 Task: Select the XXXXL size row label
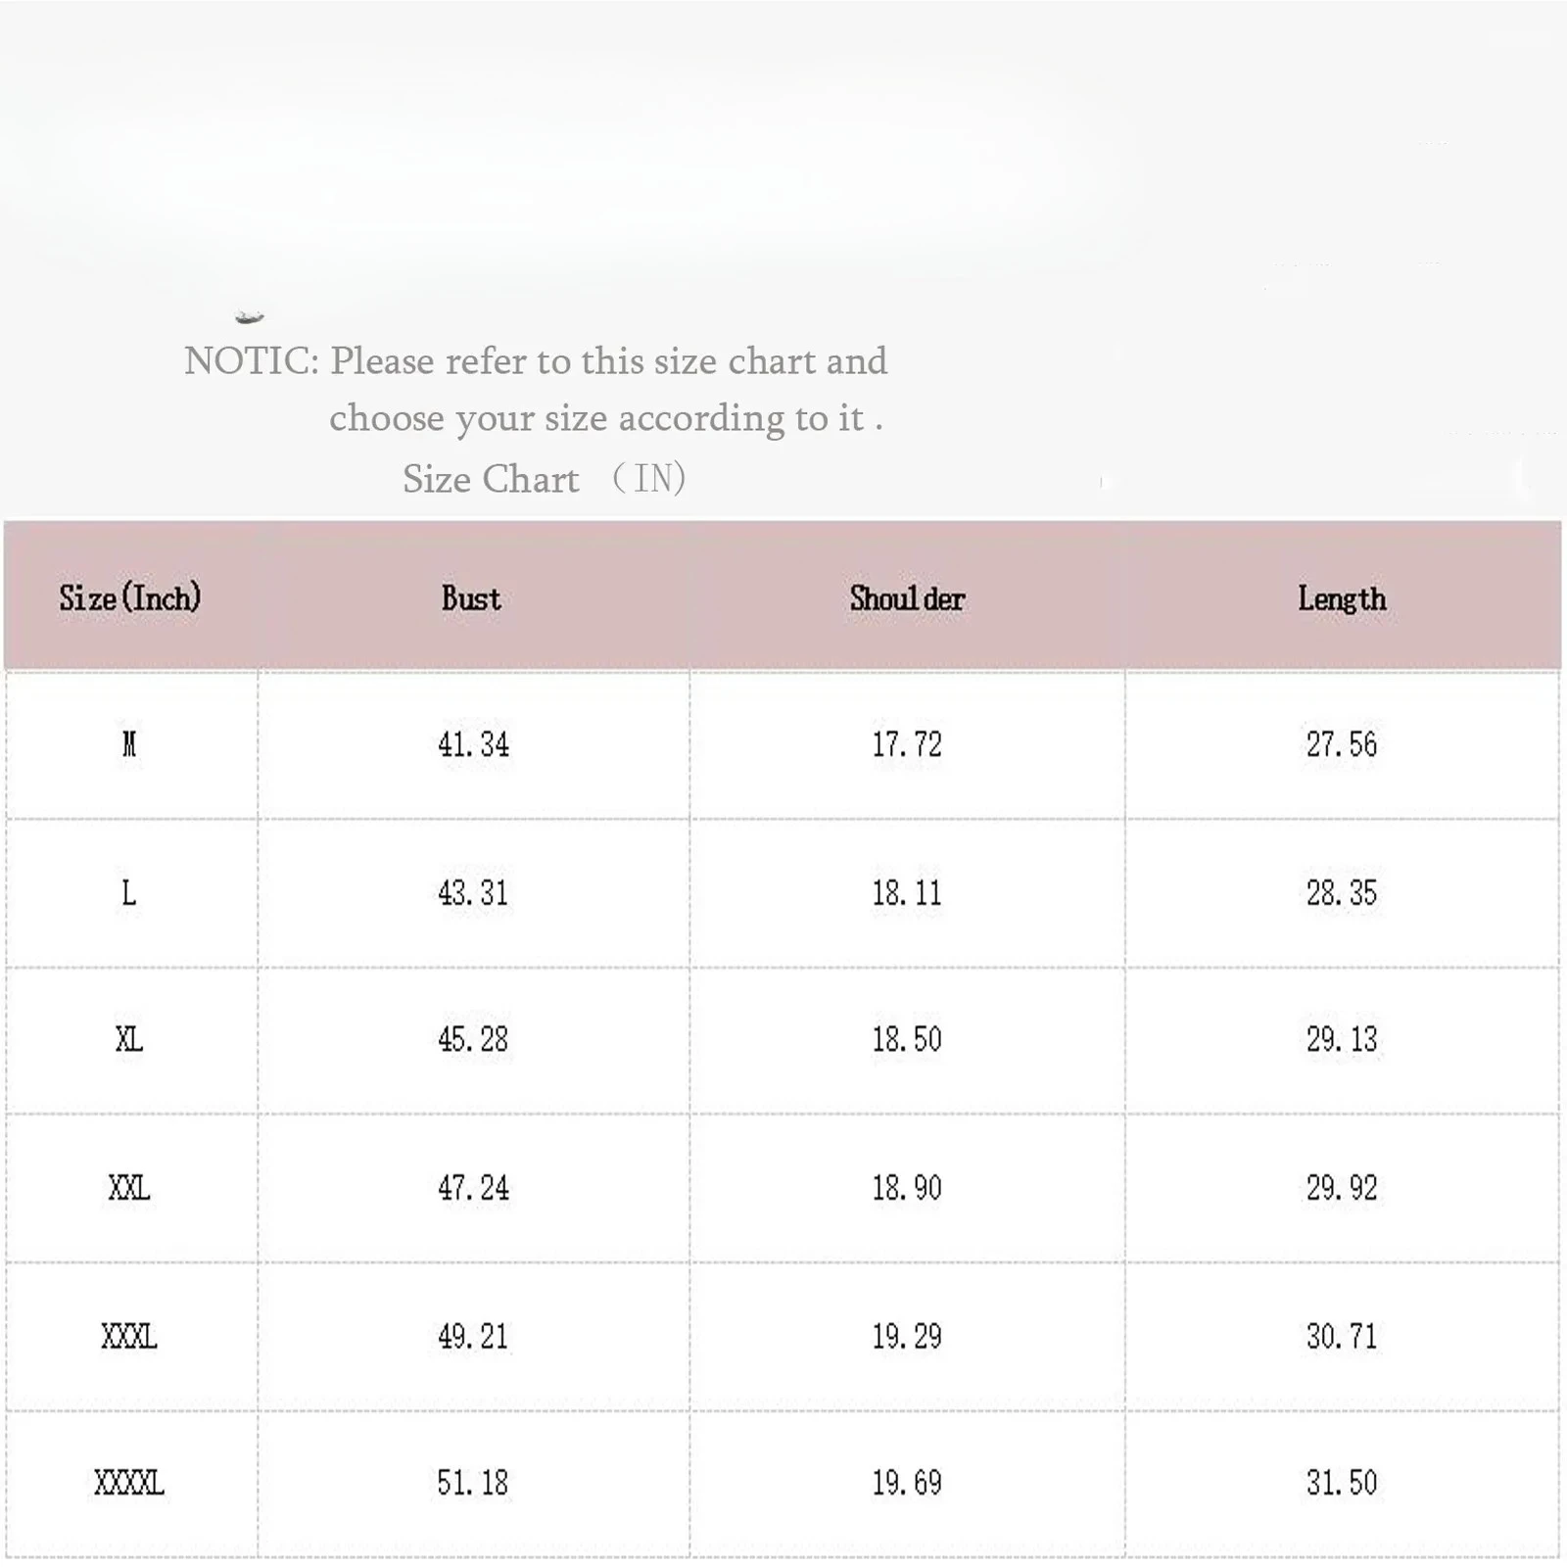(129, 1483)
